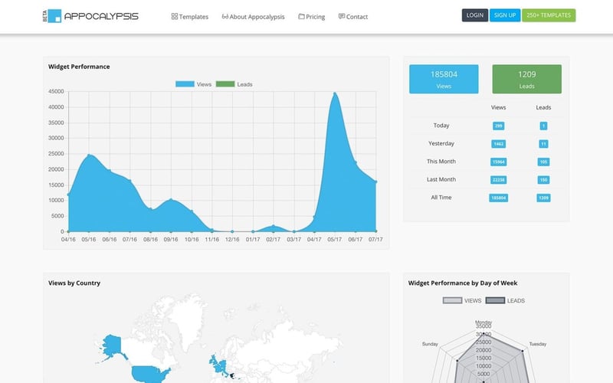
Task: Click the 45000 y-axis label
Action: tap(56, 91)
